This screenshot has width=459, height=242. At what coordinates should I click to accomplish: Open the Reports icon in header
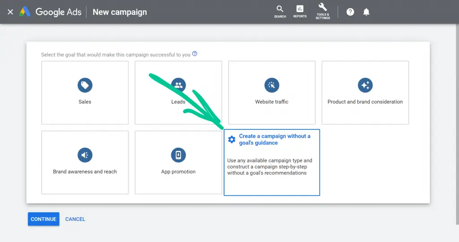300,12
